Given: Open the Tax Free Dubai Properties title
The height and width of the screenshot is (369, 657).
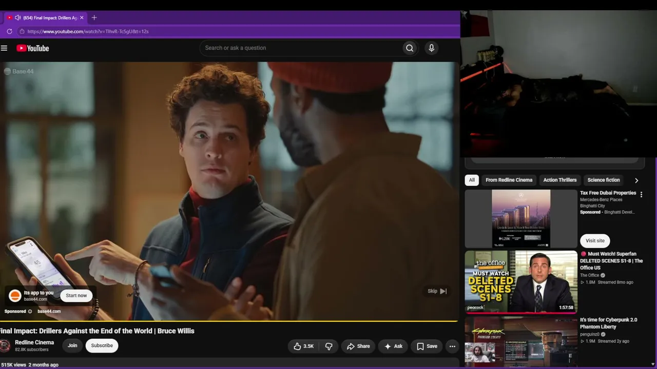Looking at the screenshot, I should [608, 193].
